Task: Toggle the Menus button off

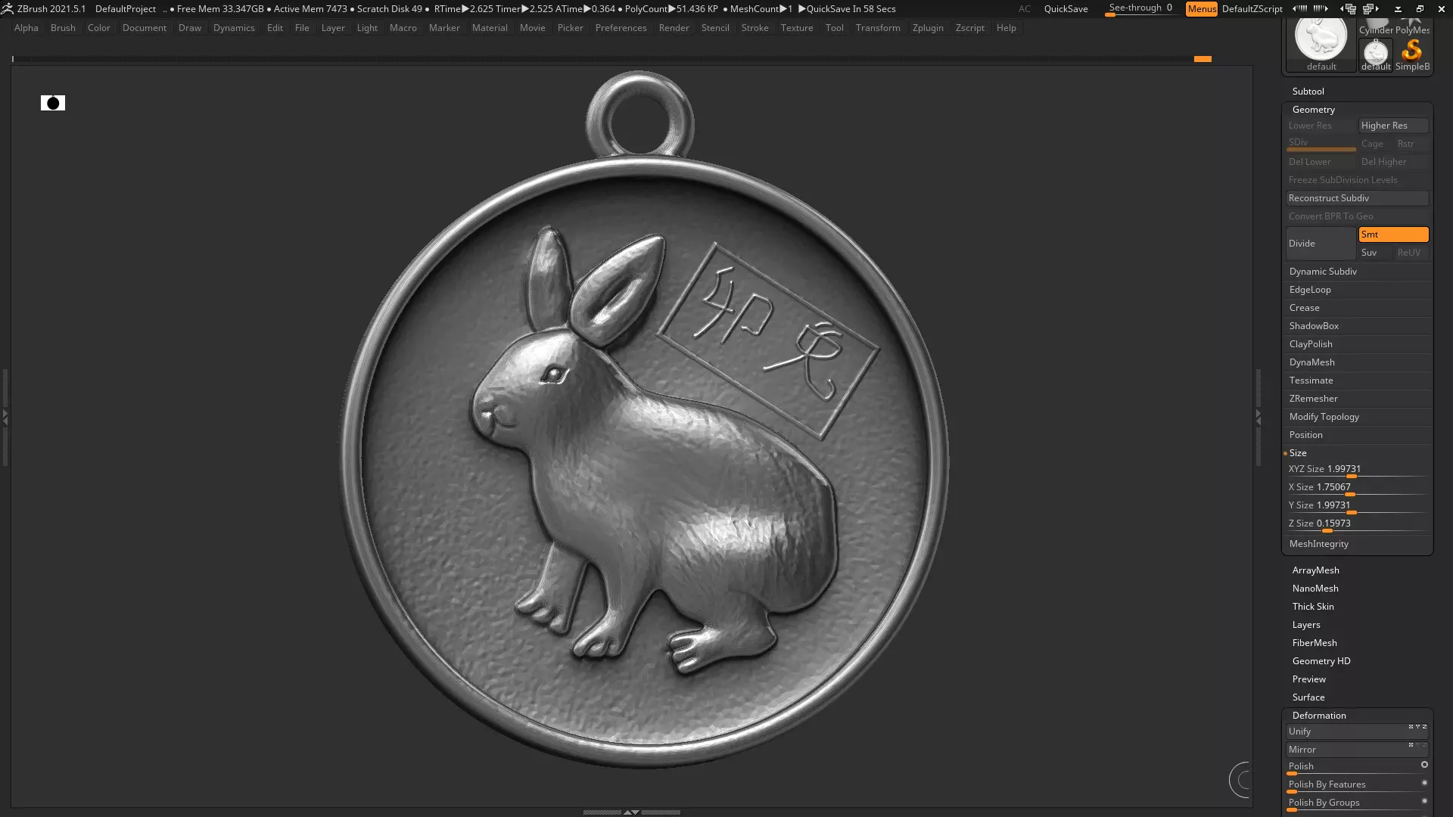Action: tap(1201, 9)
